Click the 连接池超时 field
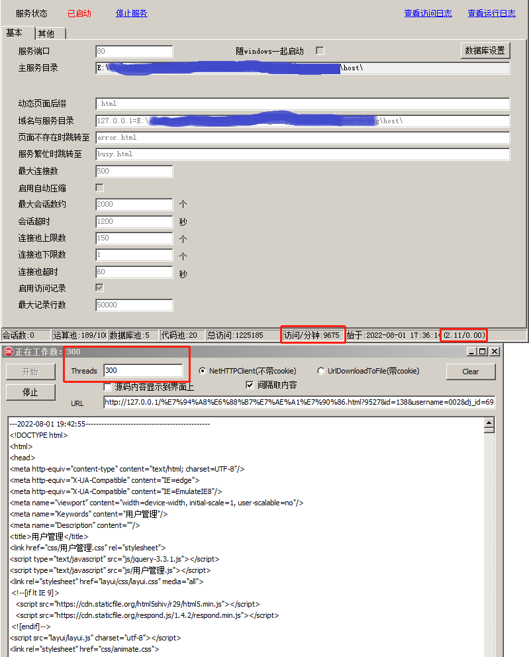The width and height of the screenshot is (529, 657). 134,272
